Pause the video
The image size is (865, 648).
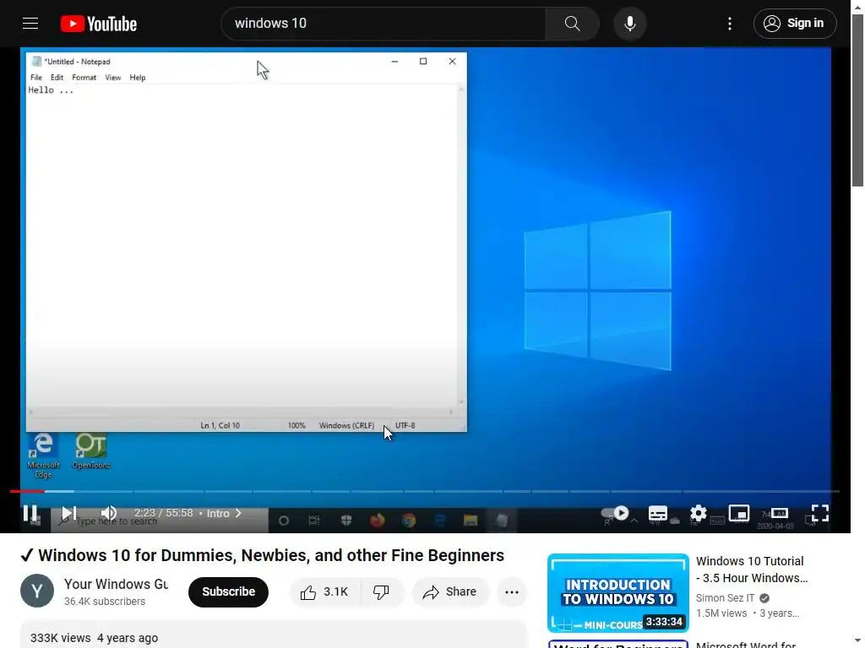coord(30,513)
